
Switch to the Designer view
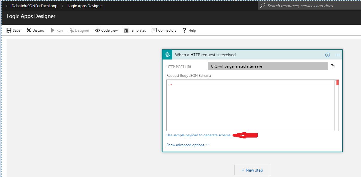pos(79,30)
